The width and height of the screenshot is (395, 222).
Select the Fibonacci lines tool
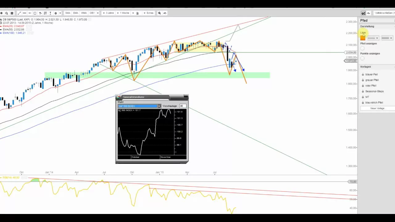(45, 13)
